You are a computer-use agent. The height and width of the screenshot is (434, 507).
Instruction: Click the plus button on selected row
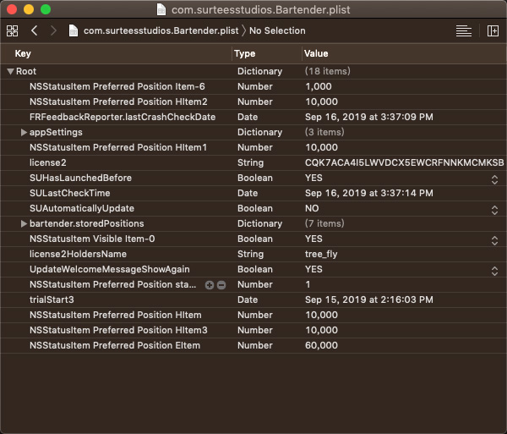tap(210, 285)
